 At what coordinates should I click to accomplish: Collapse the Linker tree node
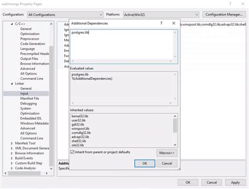(12, 83)
